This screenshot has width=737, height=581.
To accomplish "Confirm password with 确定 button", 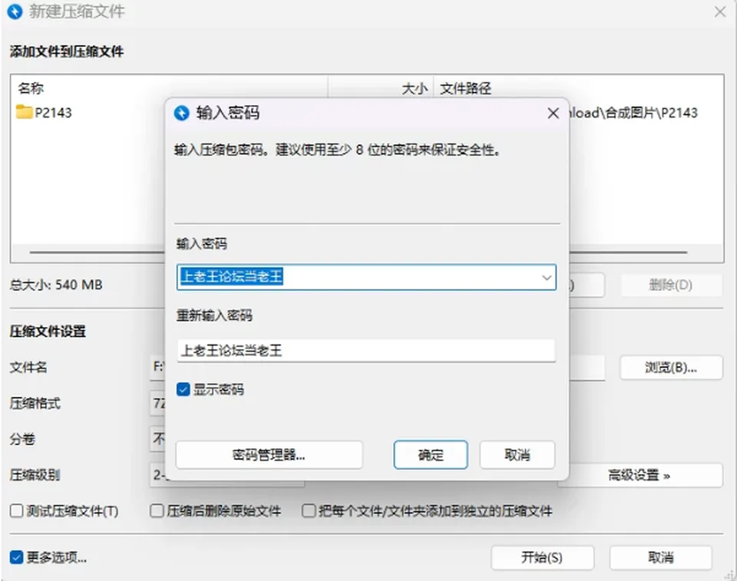I will click(x=431, y=454).
